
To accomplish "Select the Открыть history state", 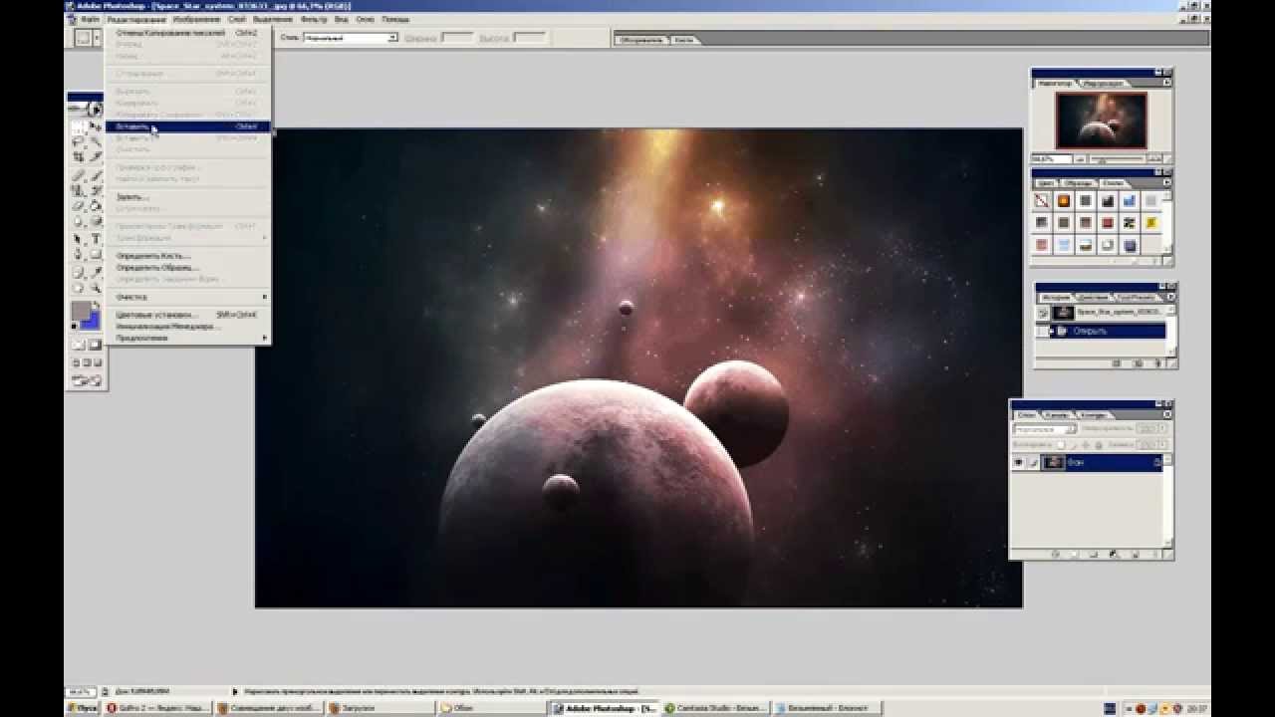I will coord(1109,331).
